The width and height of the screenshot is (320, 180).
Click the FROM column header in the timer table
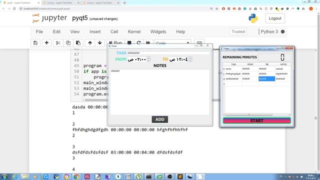[250, 64]
